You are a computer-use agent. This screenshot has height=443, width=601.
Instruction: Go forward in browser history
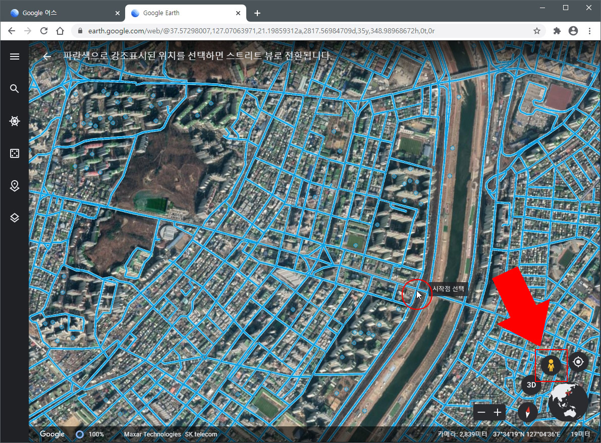[28, 31]
